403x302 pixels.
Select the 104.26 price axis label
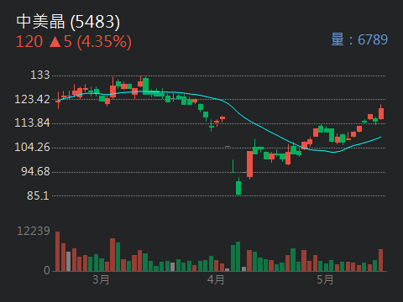tap(32, 147)
